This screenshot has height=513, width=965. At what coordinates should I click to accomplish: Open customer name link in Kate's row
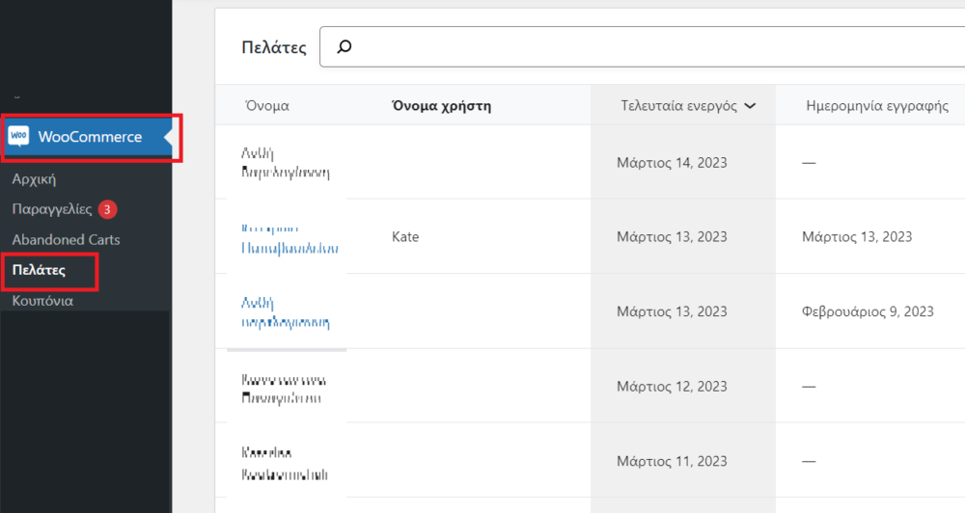coord(289,237)
